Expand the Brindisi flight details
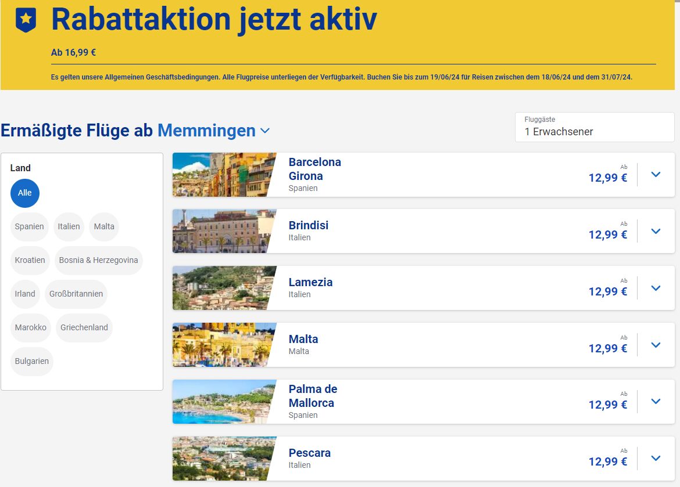The image size is (680, 487). click(655, 231)
